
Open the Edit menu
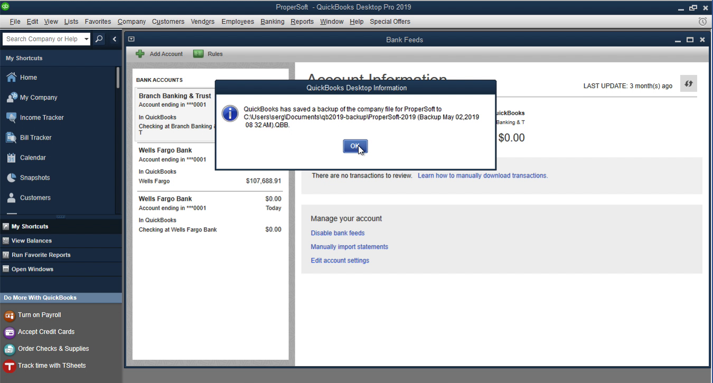click(32, 22)
